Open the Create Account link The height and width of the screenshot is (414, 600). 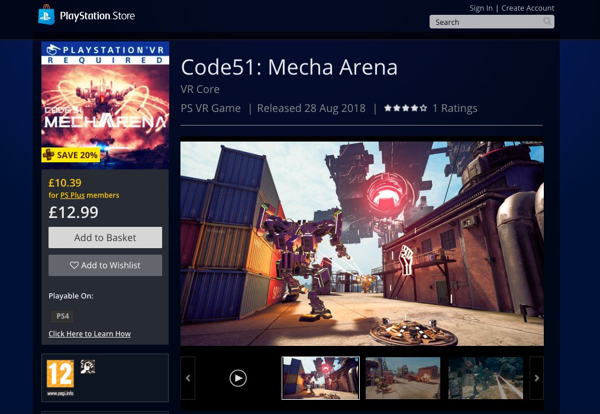point(528,8)
